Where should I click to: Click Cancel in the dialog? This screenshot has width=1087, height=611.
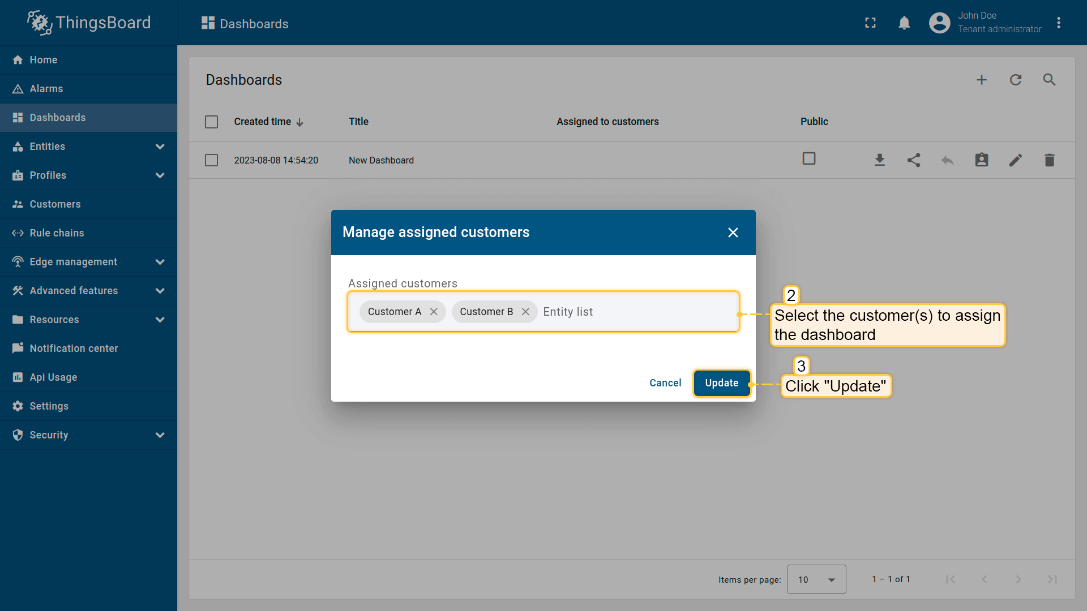tap(665, 383)
